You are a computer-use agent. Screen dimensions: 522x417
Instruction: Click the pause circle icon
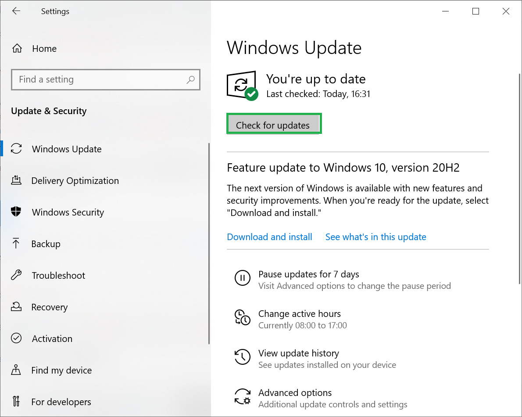(x=242, y=278)
